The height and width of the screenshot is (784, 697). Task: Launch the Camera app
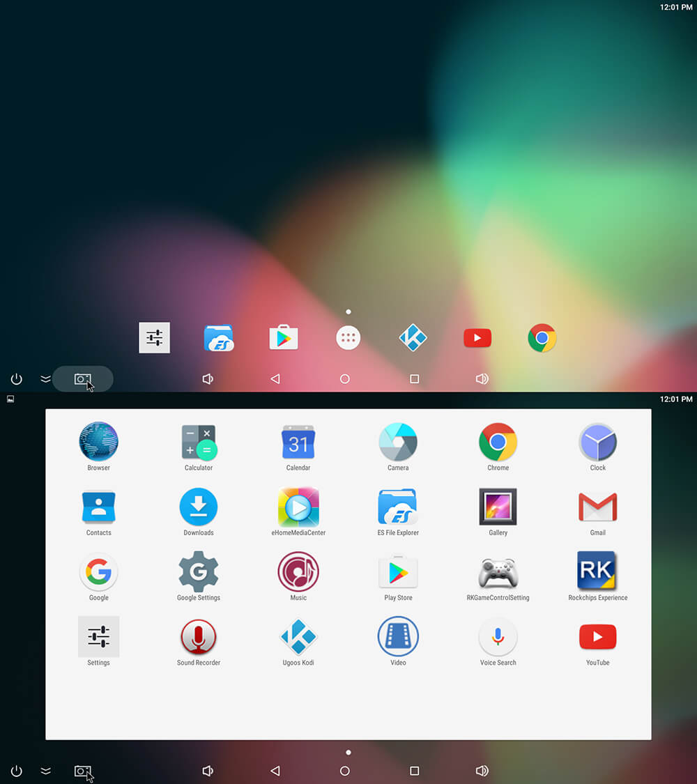point(398,442)
